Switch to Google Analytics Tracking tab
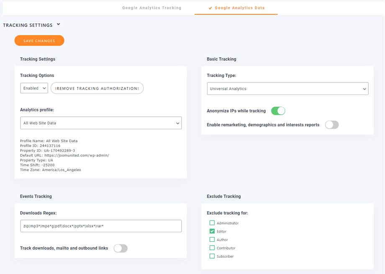 coord(151,8)
